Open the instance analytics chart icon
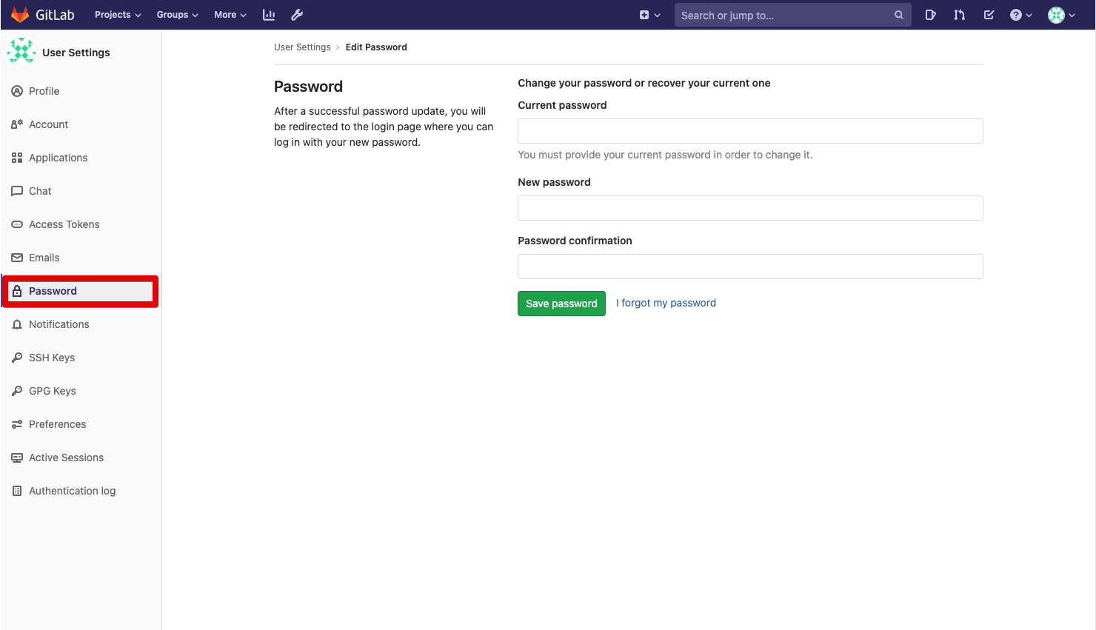1096x630 pixels. (269, 15)
